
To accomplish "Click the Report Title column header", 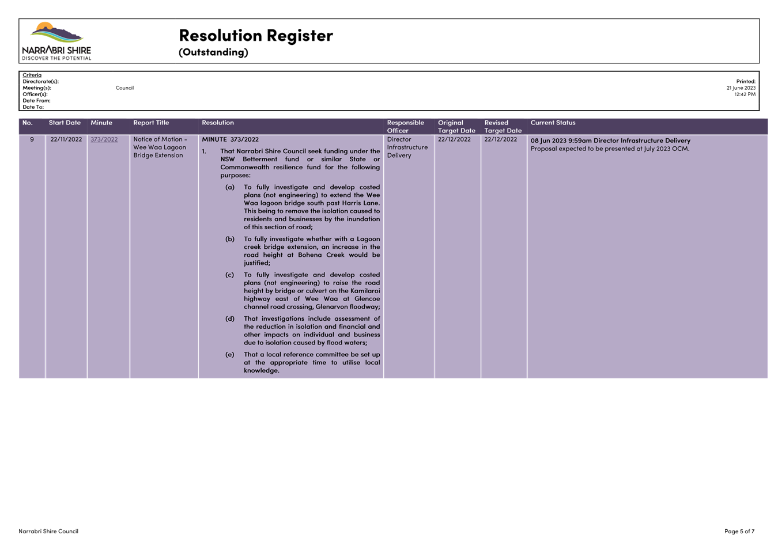I will point(151,123).
